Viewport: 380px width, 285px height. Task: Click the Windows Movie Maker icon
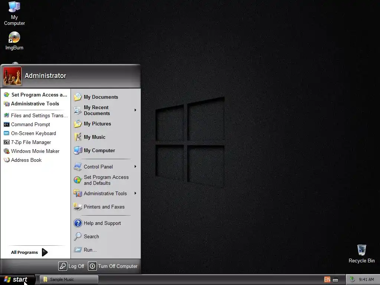coord(7,151)
